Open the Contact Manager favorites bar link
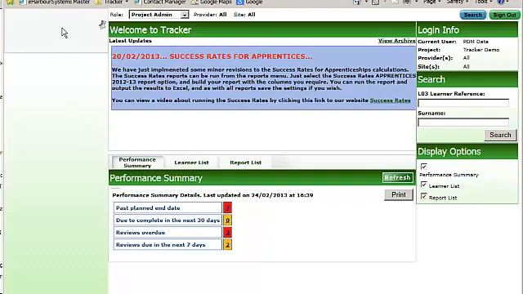Viewport: 523px width, 294px height. (160, 2)
